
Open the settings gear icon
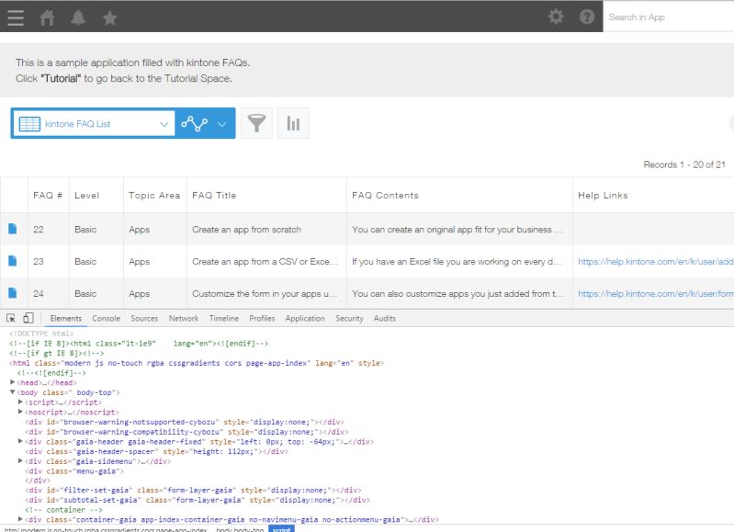click(556, 17)
